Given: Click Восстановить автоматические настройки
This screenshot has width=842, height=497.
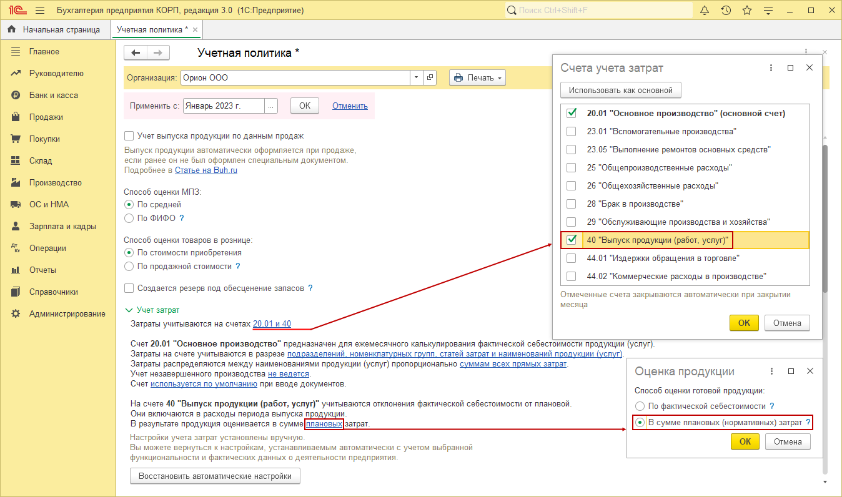Looking at the screenshot, I should [x=215, y=476].
